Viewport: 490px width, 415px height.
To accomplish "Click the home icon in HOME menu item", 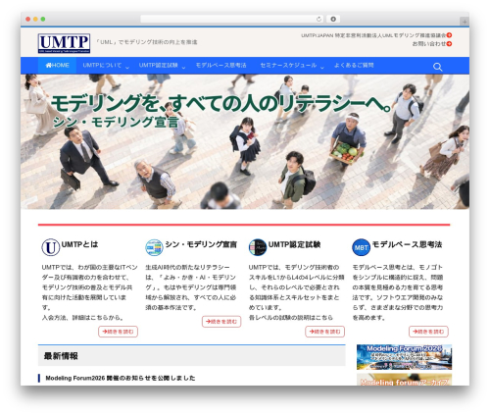I will pos(48,66).
